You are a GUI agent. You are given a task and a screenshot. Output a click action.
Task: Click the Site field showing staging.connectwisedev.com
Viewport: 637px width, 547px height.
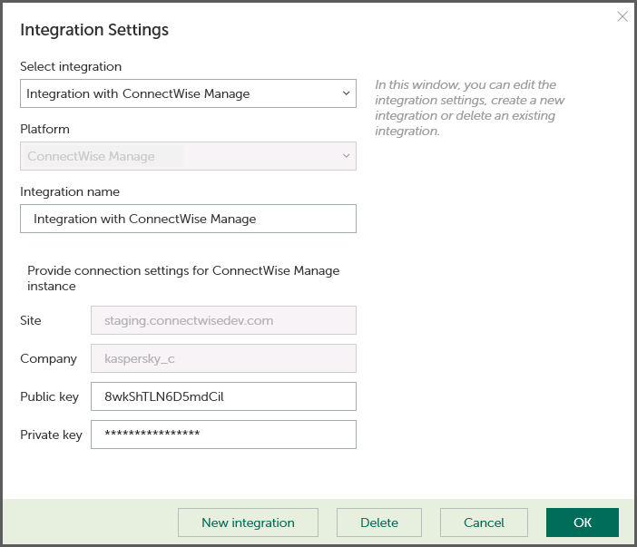223,320
